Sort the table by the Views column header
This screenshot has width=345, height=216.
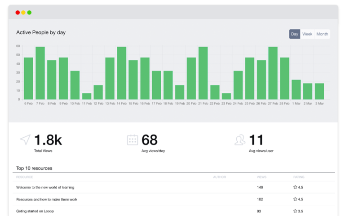click(261, 177)
